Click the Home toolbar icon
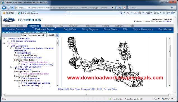The height and width of the screenshot is (102, 178). coord(121,13)
